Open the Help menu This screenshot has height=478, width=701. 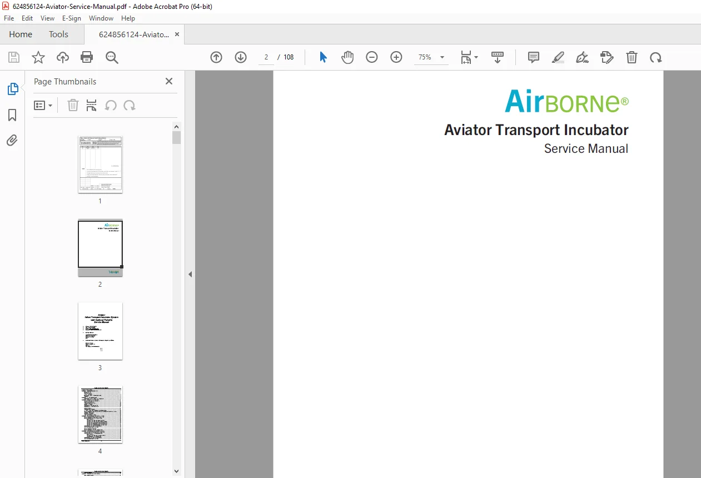tap(128, 18)
